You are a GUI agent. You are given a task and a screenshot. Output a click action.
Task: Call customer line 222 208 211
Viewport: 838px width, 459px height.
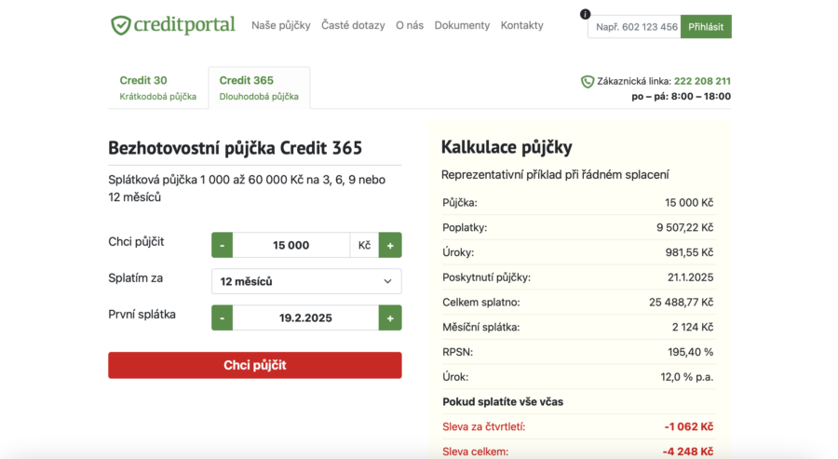[x=702, y=81]
